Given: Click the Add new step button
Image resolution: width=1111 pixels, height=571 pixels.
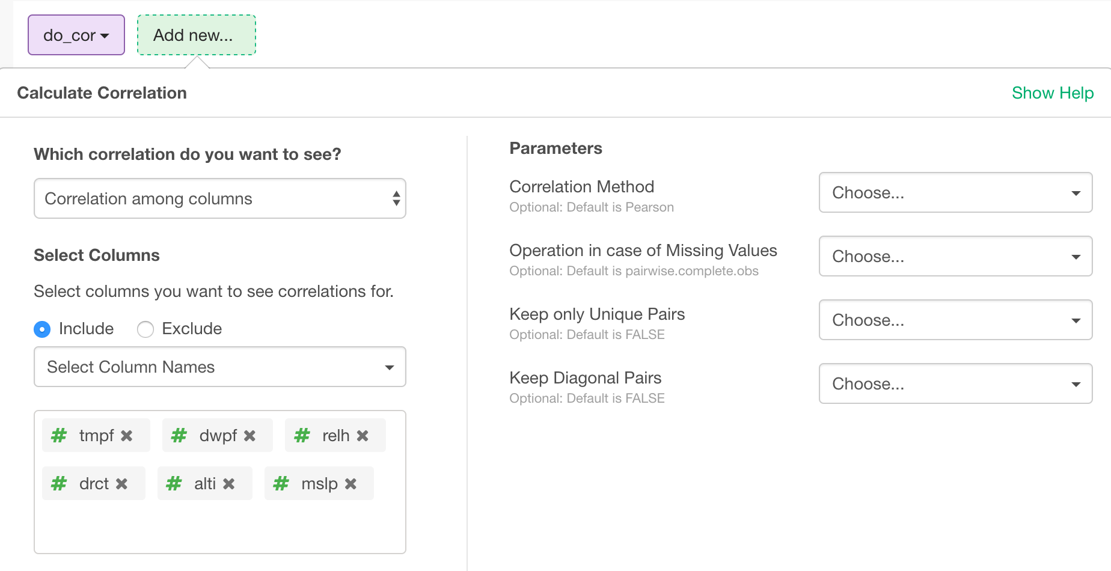Looking at the screenshot, I should tap(196, 35).
